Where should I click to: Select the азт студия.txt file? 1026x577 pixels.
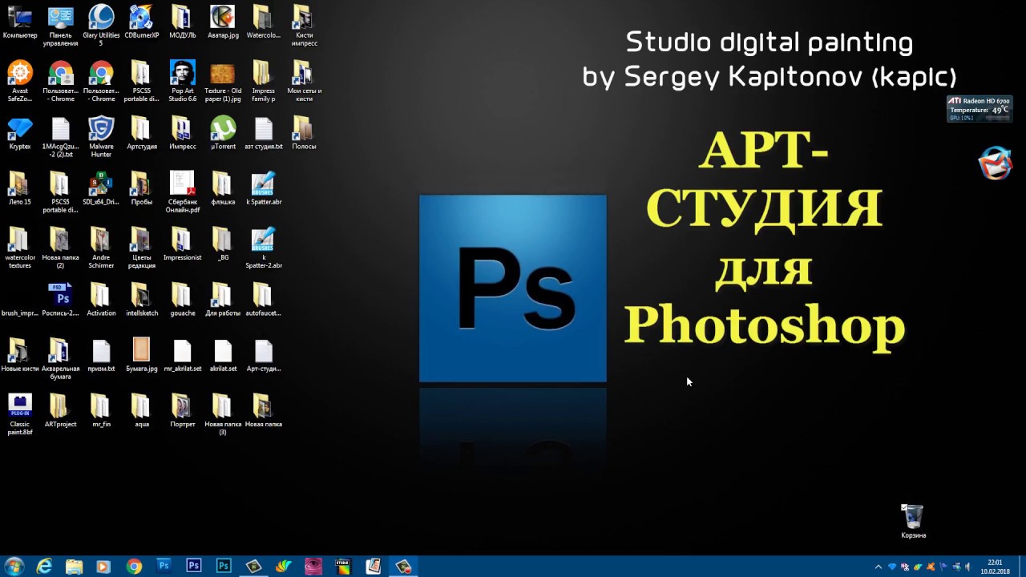263,133
